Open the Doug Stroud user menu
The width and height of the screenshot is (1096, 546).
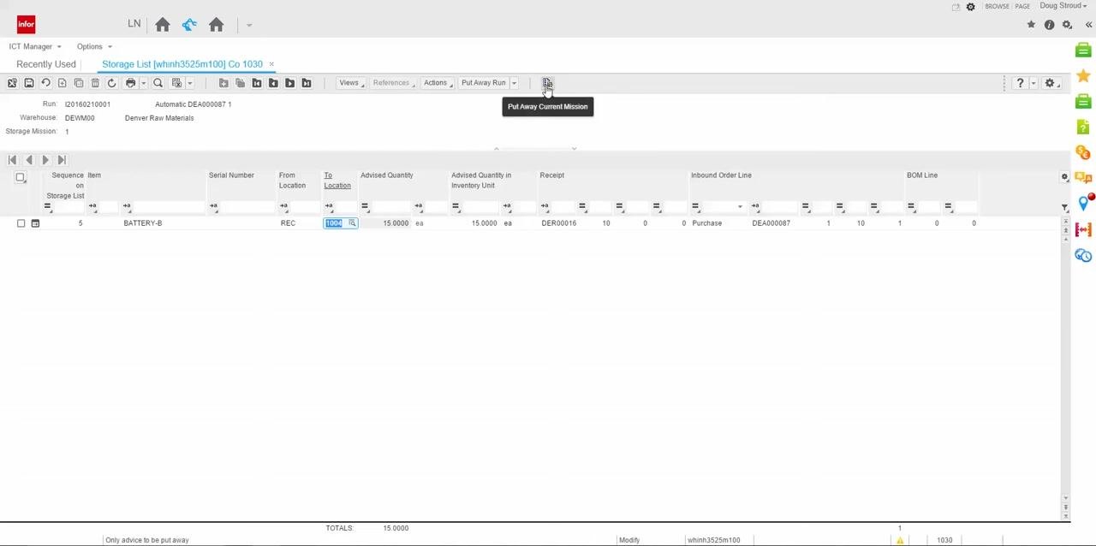(1063, 6)
